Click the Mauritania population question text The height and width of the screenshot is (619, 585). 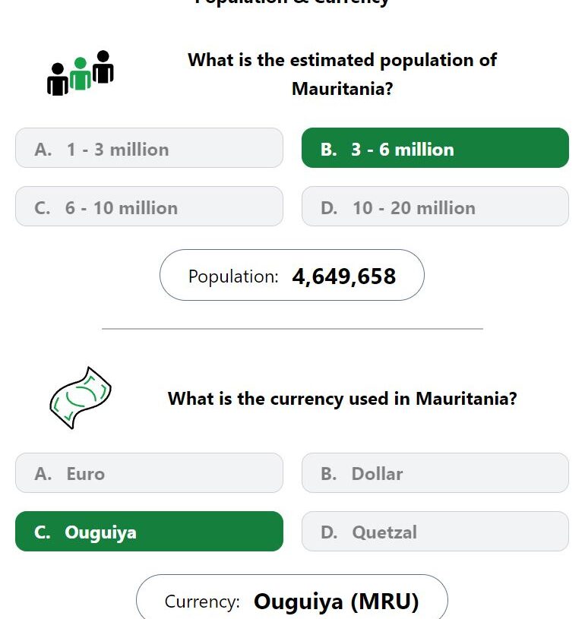(342, 74)
